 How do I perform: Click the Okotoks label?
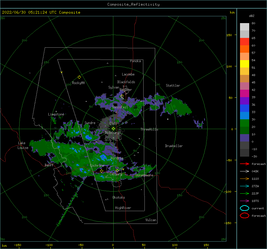[x=119, y=197]
